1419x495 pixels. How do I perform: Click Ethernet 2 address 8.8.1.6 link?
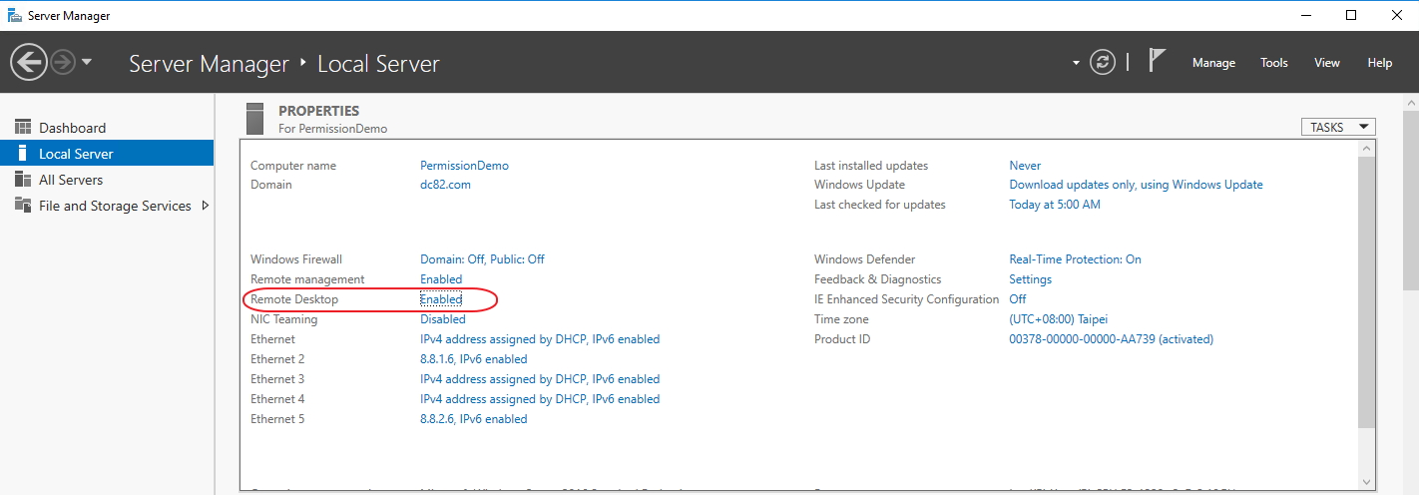tap(474, 359)
